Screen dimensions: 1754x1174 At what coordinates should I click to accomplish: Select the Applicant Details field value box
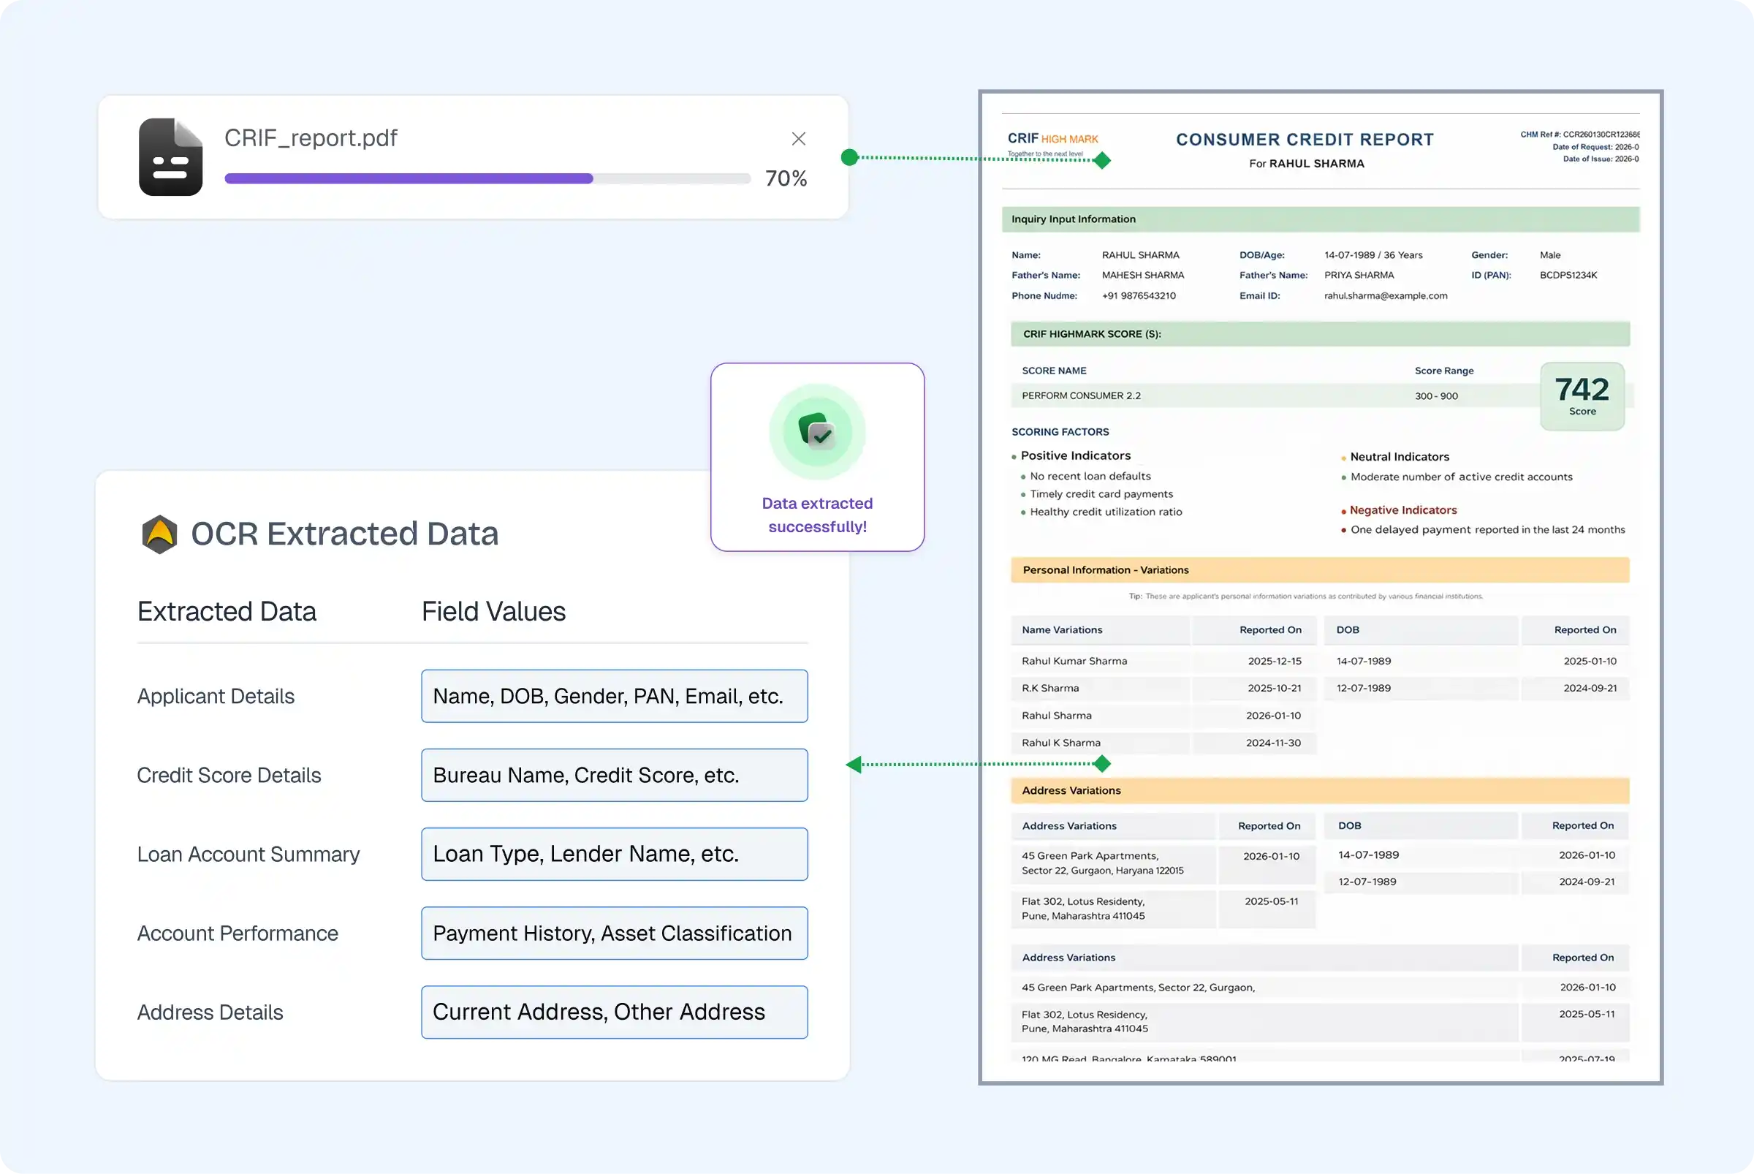pyautogui.click(x=614, y=697)
